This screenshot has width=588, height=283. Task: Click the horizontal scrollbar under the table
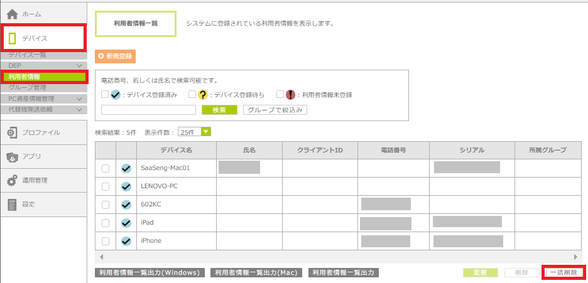(x=339, y=257)
